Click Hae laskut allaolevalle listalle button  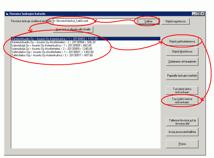click(73, 29)
